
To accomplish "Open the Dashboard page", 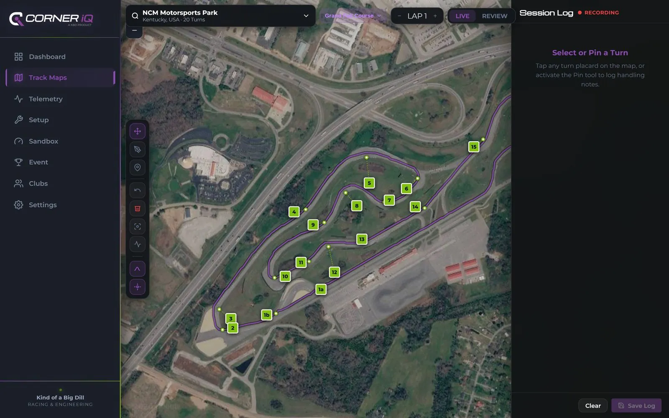I will pyautogui.click(x=60, y=57).
